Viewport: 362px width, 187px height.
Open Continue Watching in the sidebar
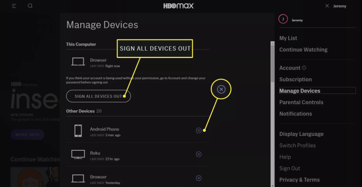(303, 50)
